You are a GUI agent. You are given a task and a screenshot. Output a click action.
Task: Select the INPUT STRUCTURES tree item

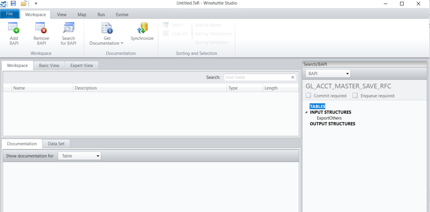click(x=330, y=112)
